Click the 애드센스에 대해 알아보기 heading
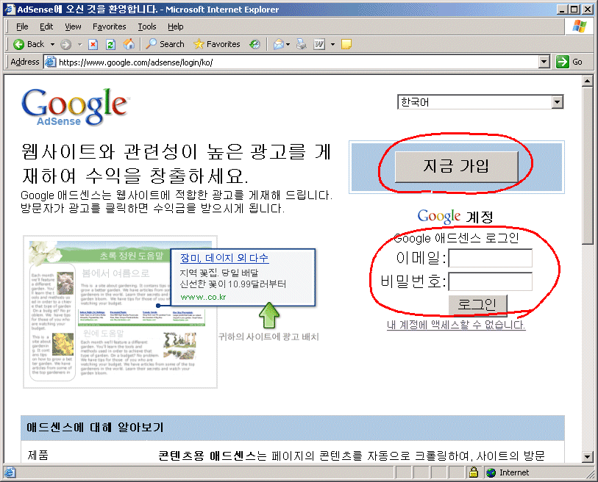This screenshot has width=598, height=482. [95, 427]
